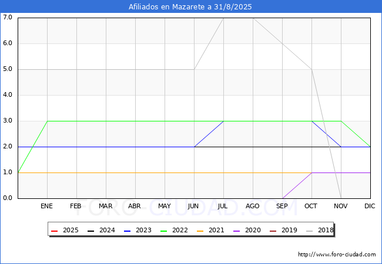Click the FEB month axis label
382x264 pixels.
[x=76, y=206]
